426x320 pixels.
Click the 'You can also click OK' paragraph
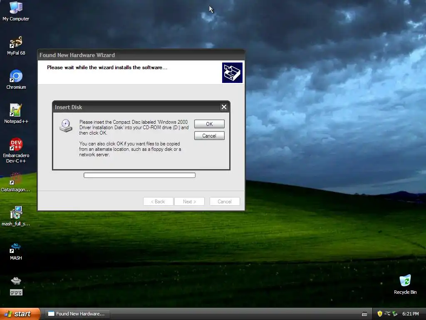(130, 149)
